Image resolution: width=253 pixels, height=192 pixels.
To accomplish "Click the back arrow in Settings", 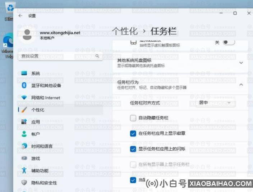I will [20, 16].
